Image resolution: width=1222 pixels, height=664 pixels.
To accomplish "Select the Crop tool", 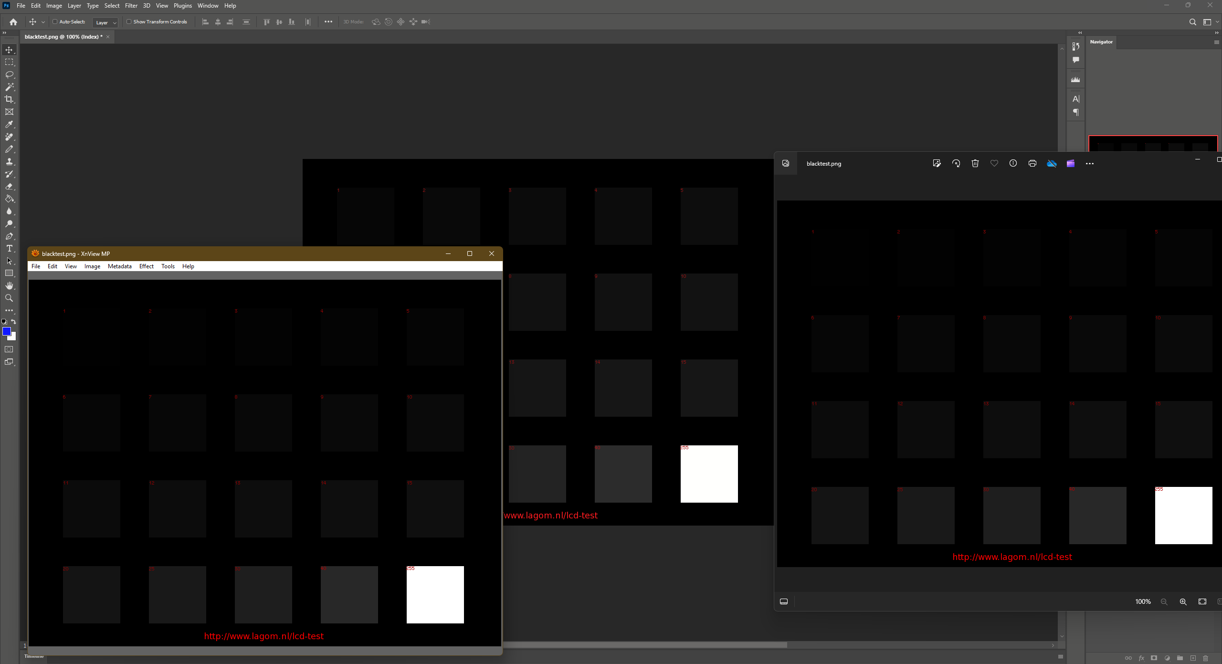I will (9, 99).
